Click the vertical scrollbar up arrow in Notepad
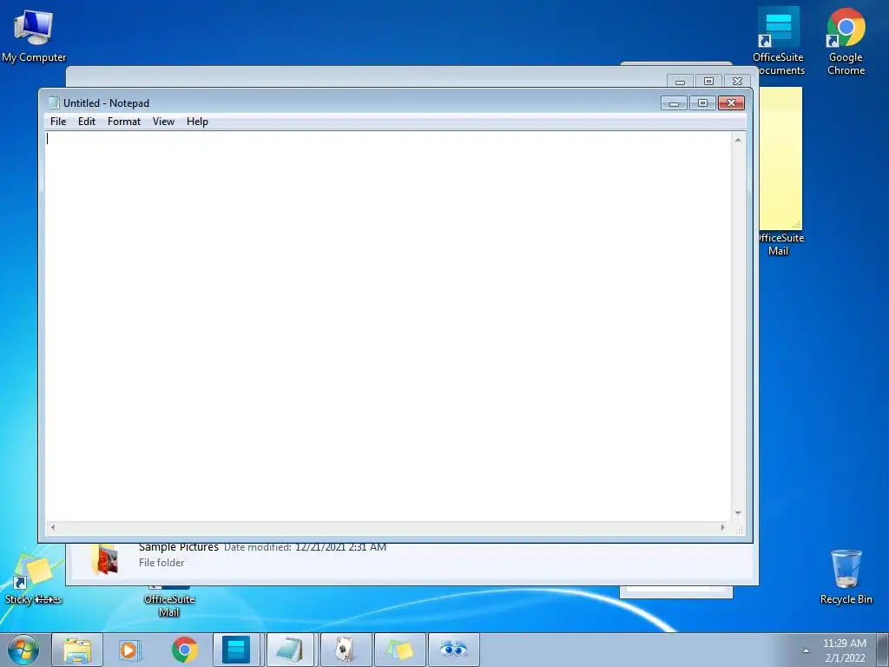This screenshot has height=667, width=889. click(x=738, y=140)
